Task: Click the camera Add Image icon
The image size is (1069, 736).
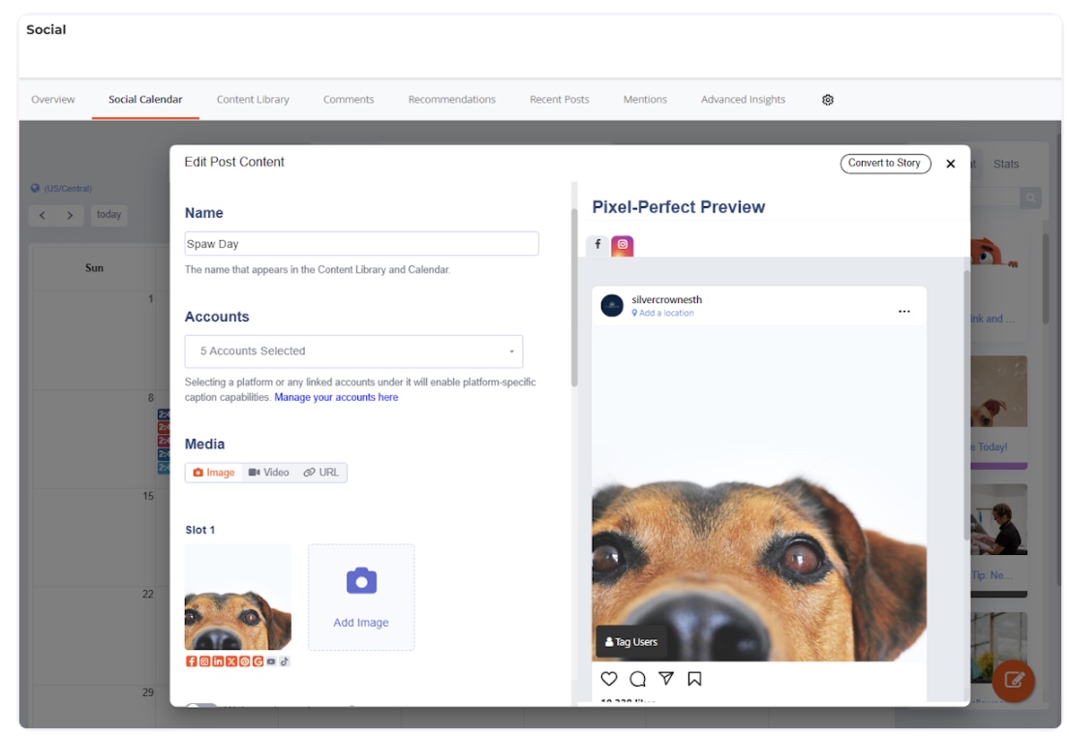Action: [361, 581]
